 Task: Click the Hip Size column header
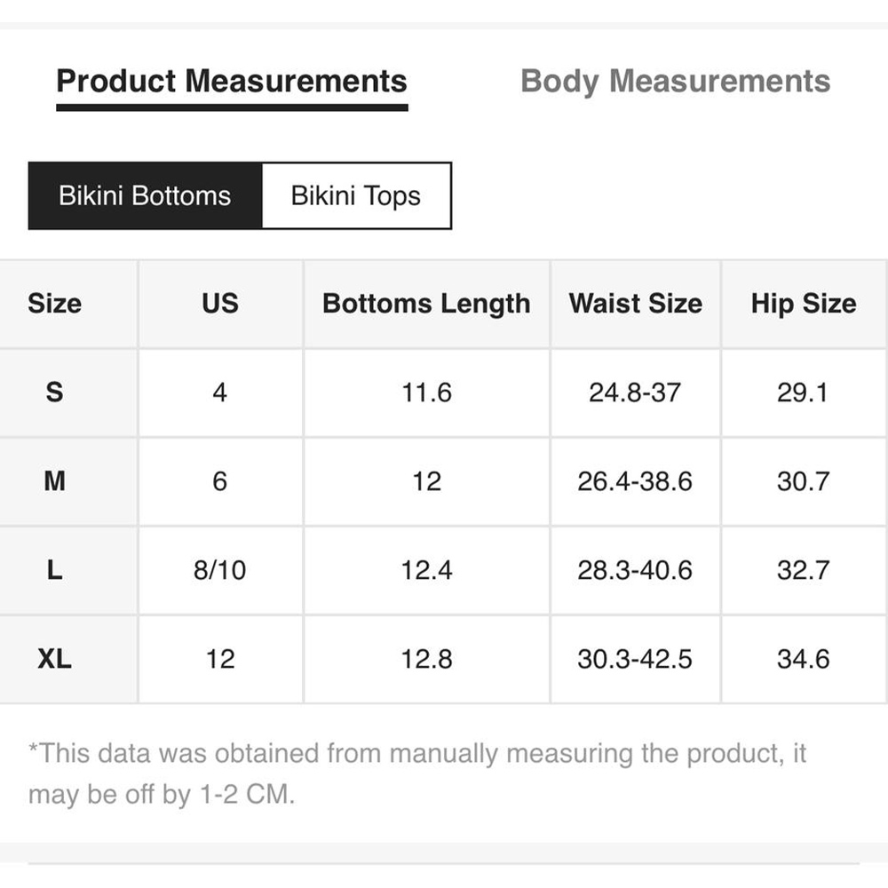click(x=804, y=304)
